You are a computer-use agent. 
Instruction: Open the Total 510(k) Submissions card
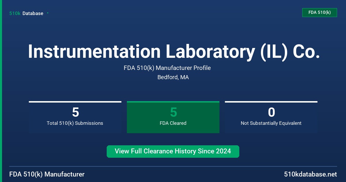pos(75,117)
